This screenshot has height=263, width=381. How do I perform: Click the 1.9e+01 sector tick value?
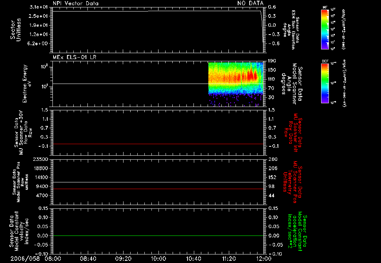pos(38,25)
